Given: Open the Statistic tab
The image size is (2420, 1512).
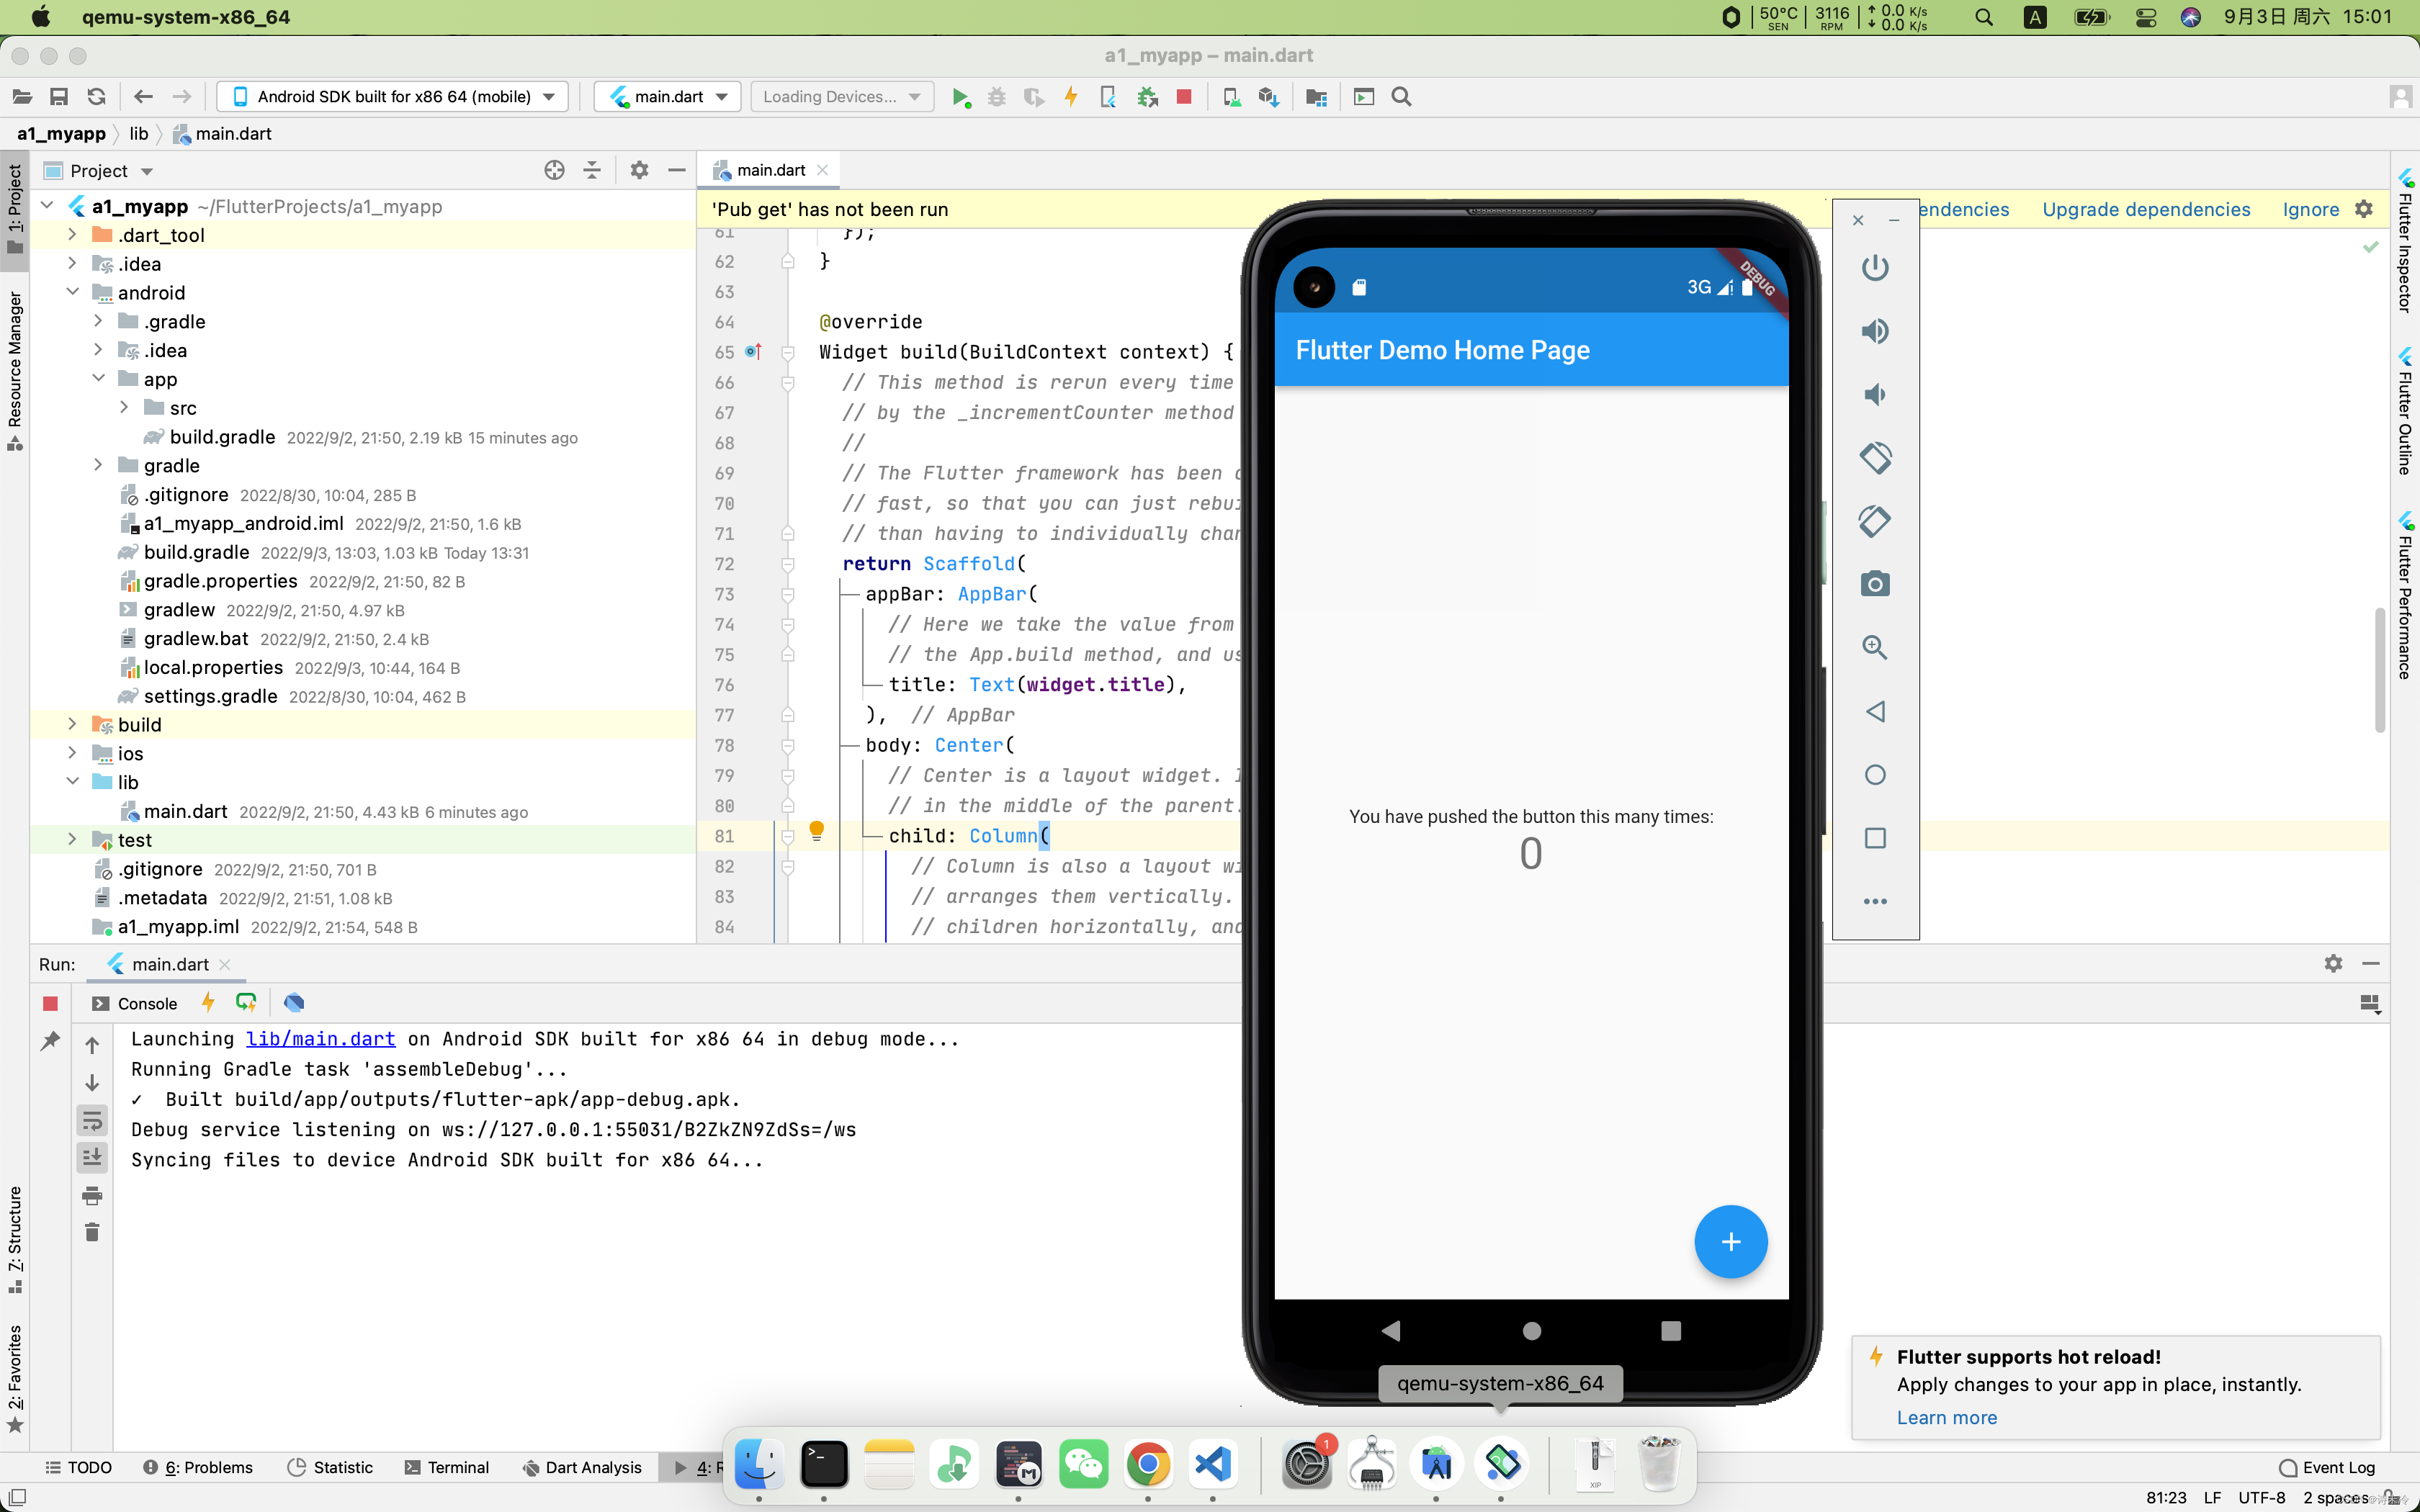Looking at the screenshot, I should tap(330, 1467).
